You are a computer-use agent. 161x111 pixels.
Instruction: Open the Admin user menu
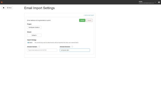pos(147,2)
